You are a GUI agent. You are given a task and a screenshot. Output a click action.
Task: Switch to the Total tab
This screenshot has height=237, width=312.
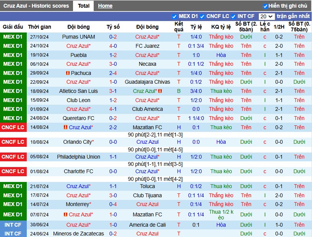point(84,6)
